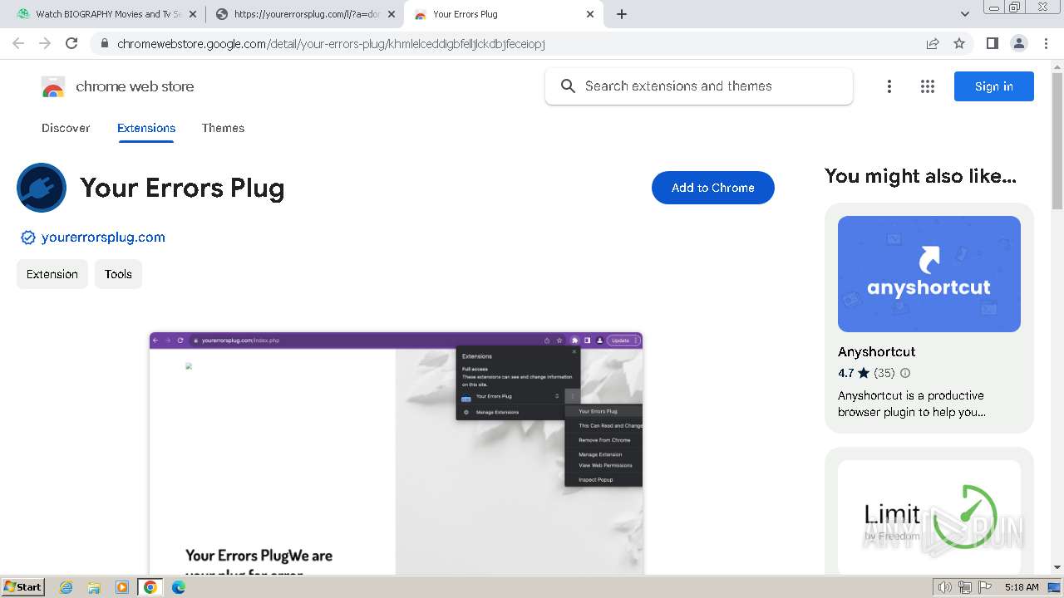The image size is (1064, 598).
Task: Click the browser back arrow
Action: pyautogui.click(x=18, y=43)
